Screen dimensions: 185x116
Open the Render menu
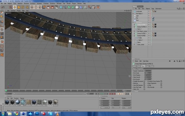(68, 3)
